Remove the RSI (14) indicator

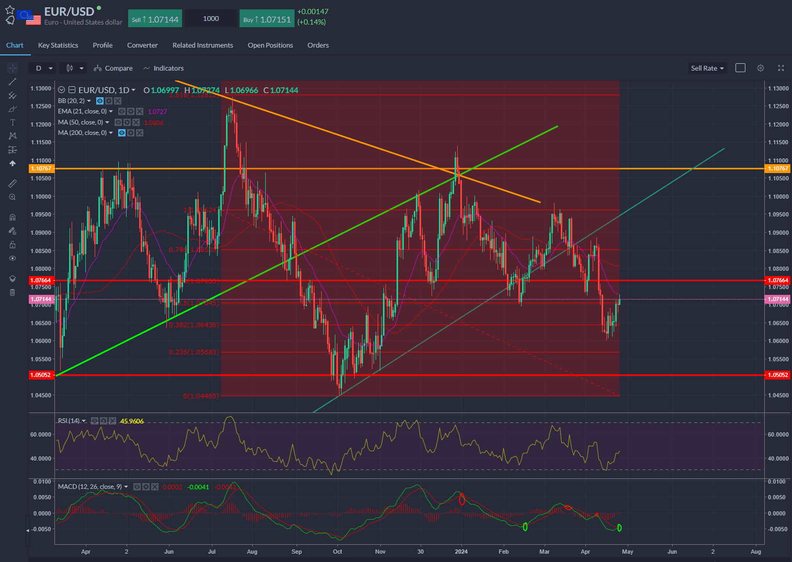(x=112, y=421)
